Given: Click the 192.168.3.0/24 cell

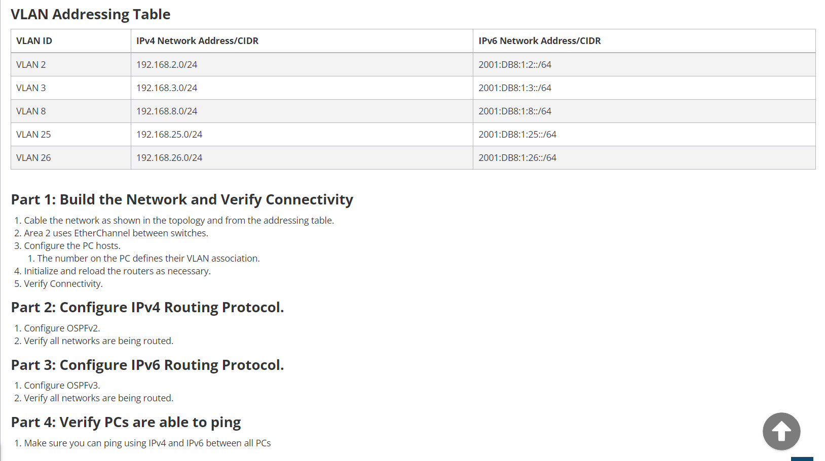Looking at the screenshot, I should coord(167,88).
